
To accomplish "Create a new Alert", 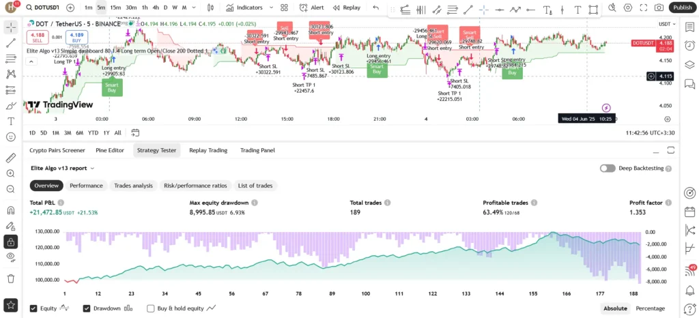I will (311, 8).
